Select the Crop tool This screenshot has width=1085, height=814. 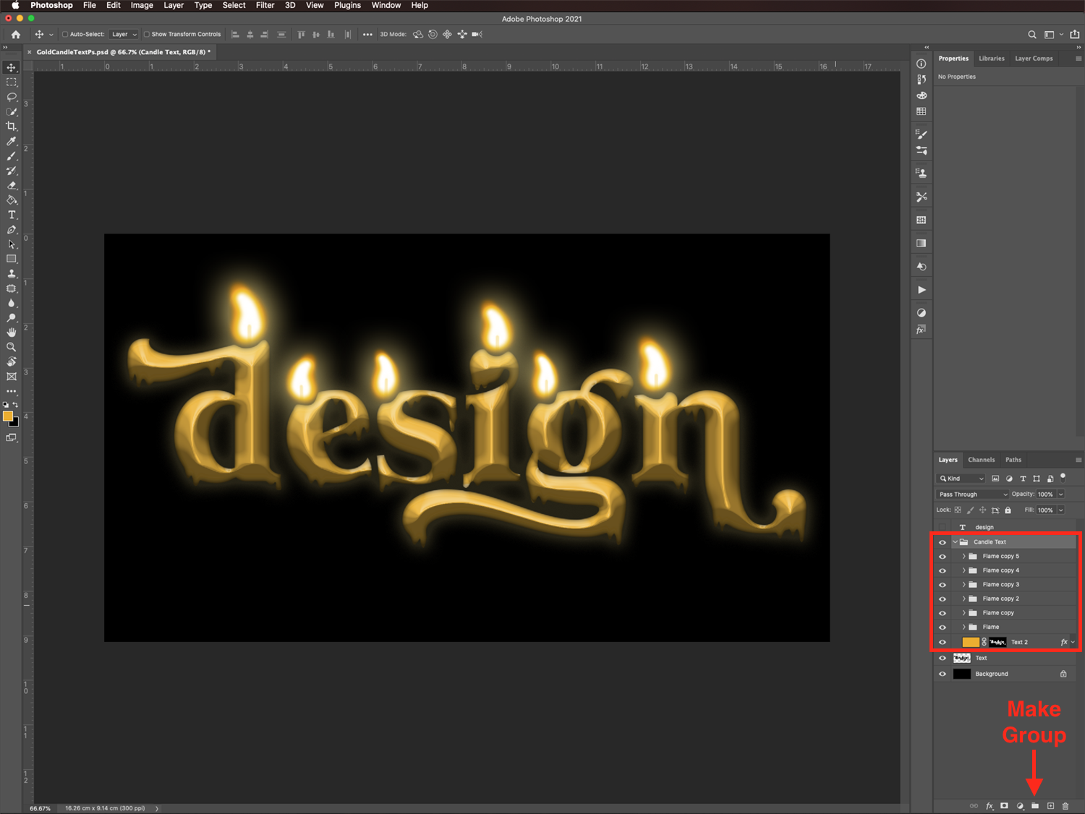tap(12, 127)
